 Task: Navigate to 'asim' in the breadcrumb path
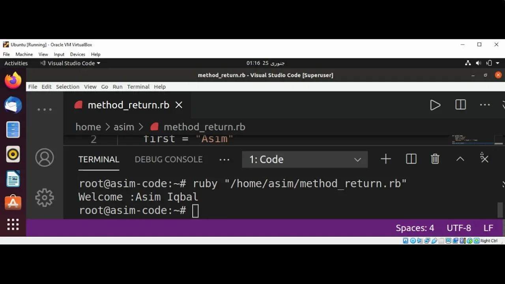[x=123, y=127]
